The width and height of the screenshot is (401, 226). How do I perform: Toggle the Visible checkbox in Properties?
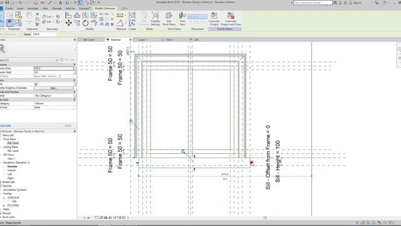point(36,84)
